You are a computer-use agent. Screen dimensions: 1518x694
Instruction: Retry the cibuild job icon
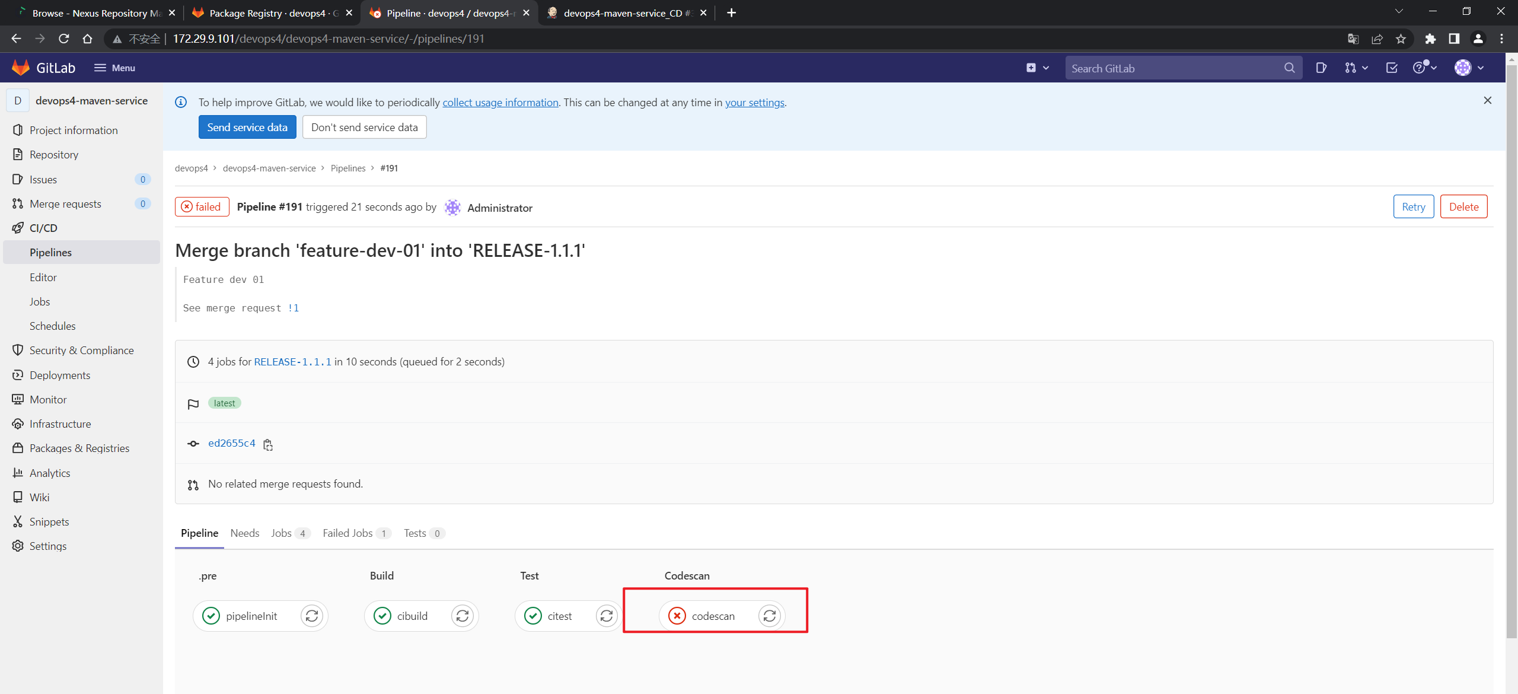tap(463, 616)
